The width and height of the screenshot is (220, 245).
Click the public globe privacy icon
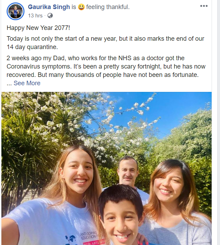point(50,16)
